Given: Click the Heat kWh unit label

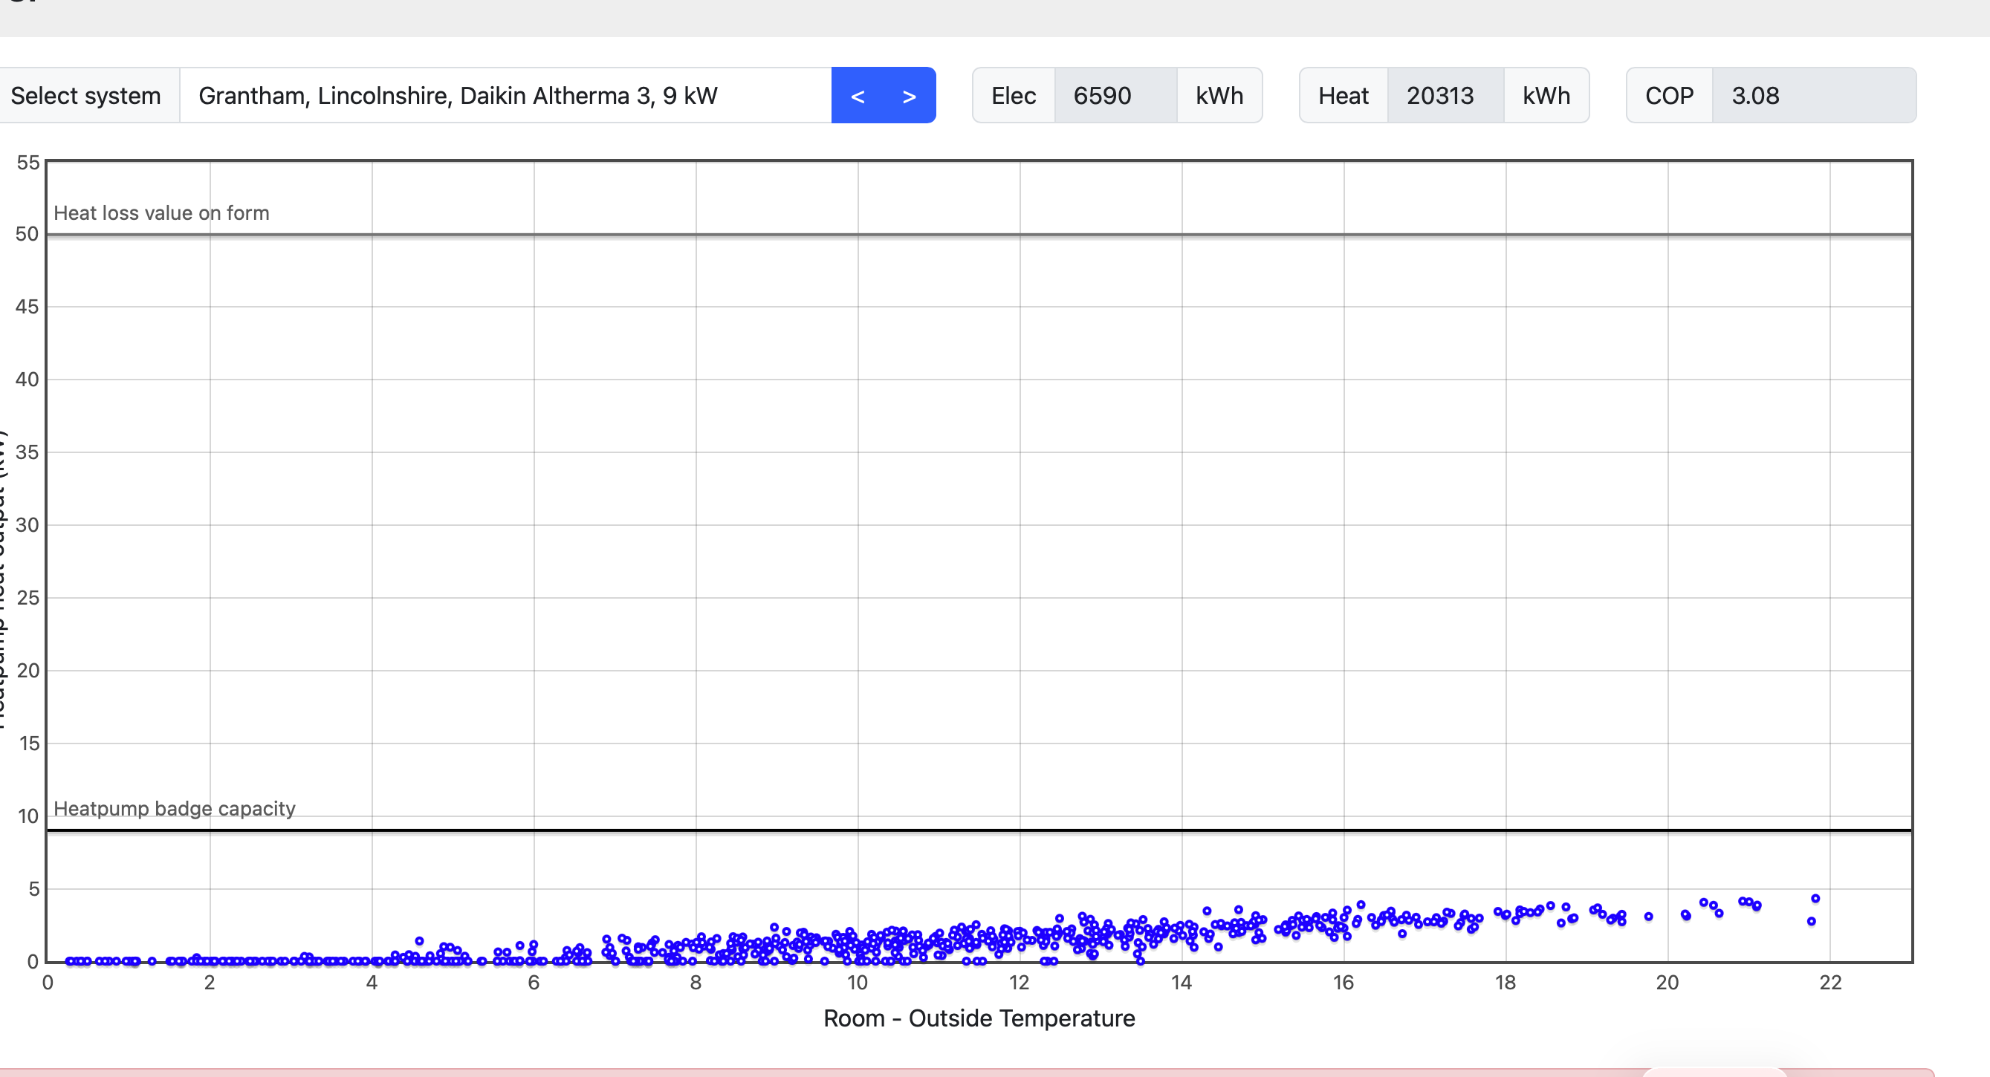Looking at the screenshot, I should [1546, 96].
